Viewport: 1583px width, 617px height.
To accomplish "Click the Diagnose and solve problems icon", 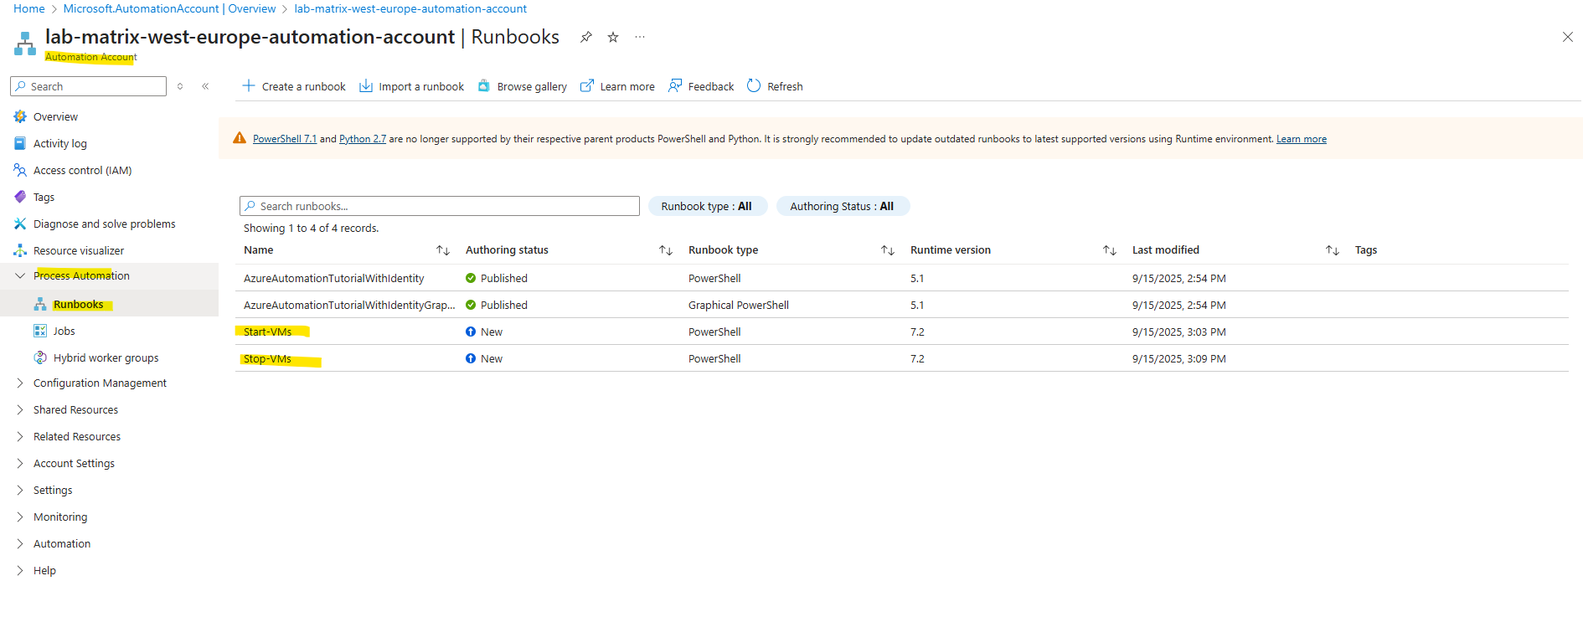I will [20, 224].
